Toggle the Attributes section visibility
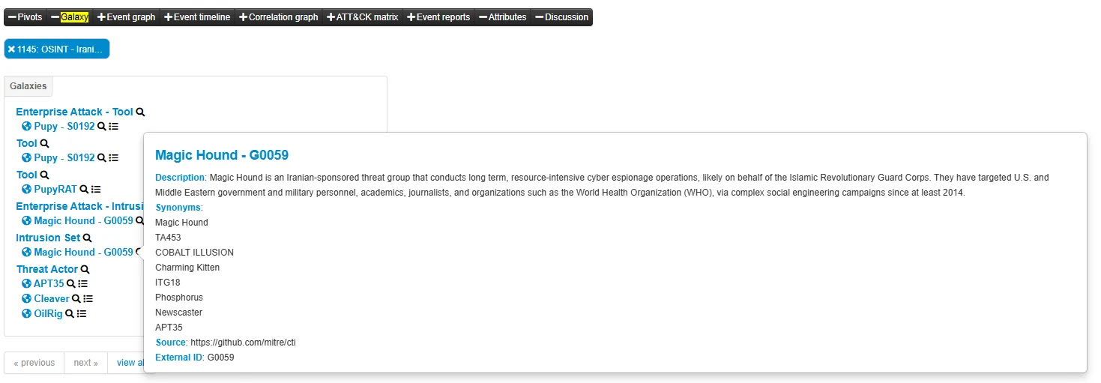 502,17
